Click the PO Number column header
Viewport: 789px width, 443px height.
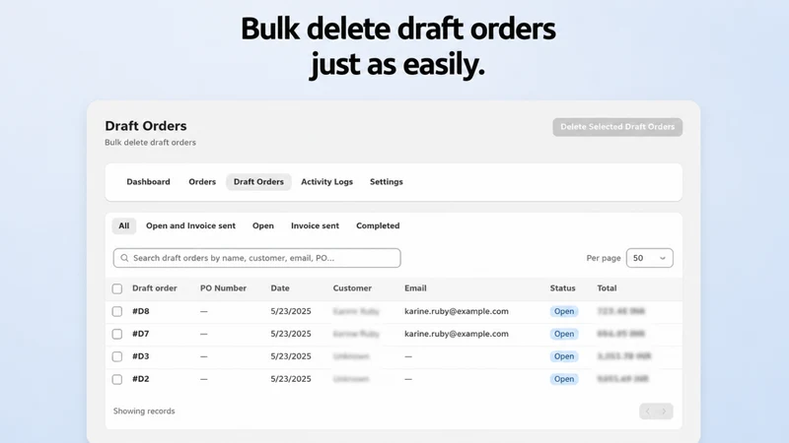(x=224, y=288)
